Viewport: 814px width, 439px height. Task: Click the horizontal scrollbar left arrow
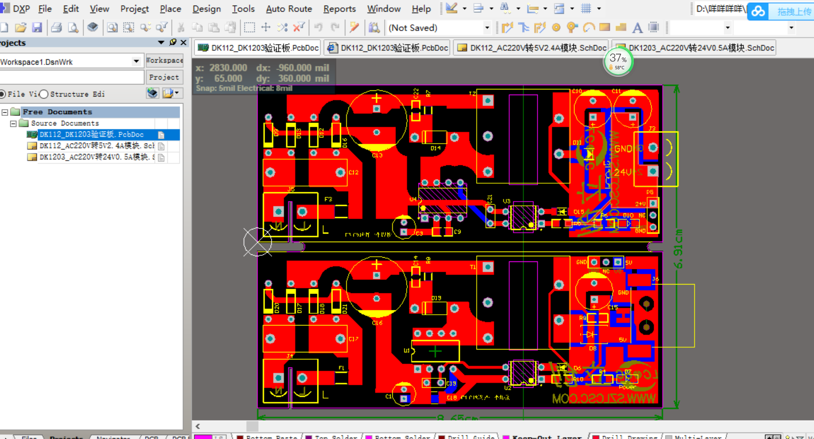click(x=198, y=426)
